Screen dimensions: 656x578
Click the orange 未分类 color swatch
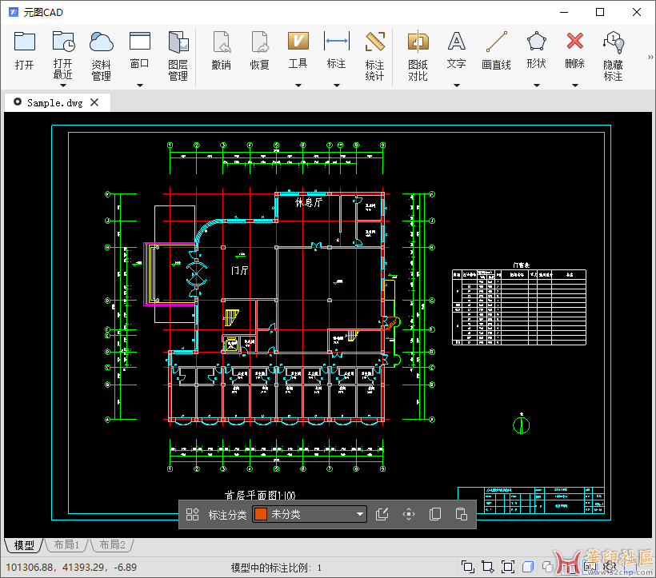(261, 514)
